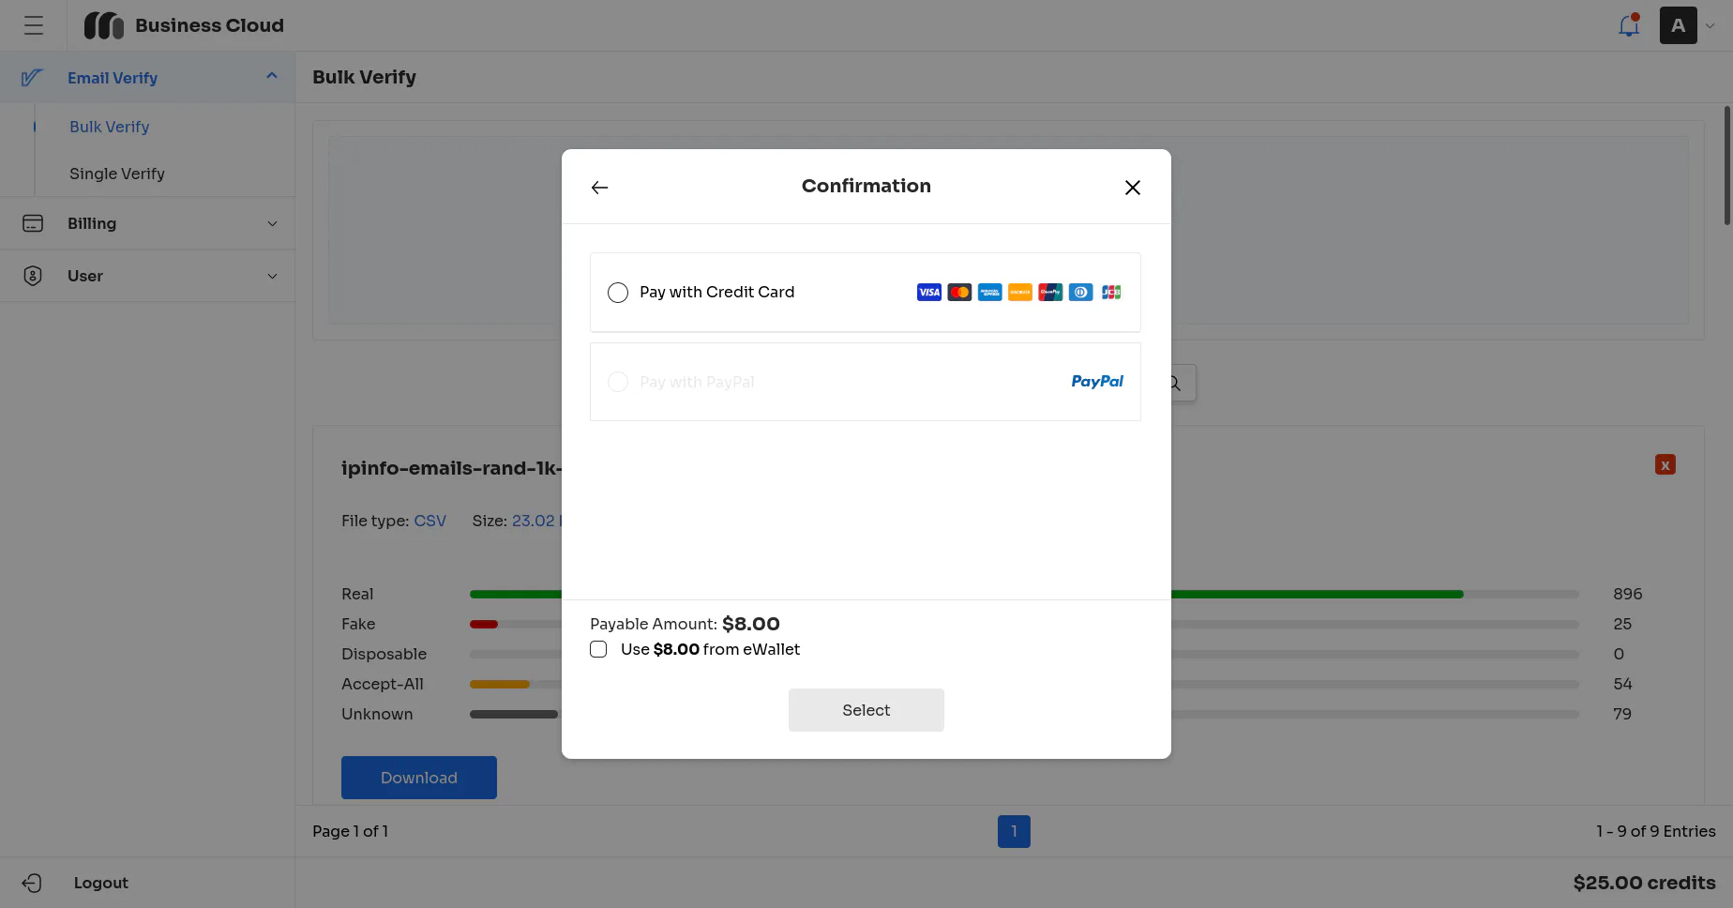Close the Confirmation dialog
1733x908 pixels.
(x=1133, y=188)
